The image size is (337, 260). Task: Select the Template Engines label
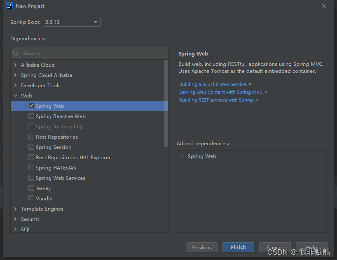tap(42, 209)
